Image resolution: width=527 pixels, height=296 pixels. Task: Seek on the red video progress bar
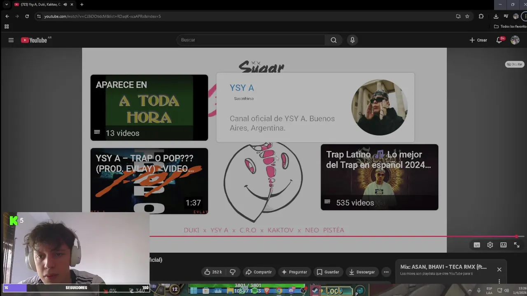click(337, 236)
